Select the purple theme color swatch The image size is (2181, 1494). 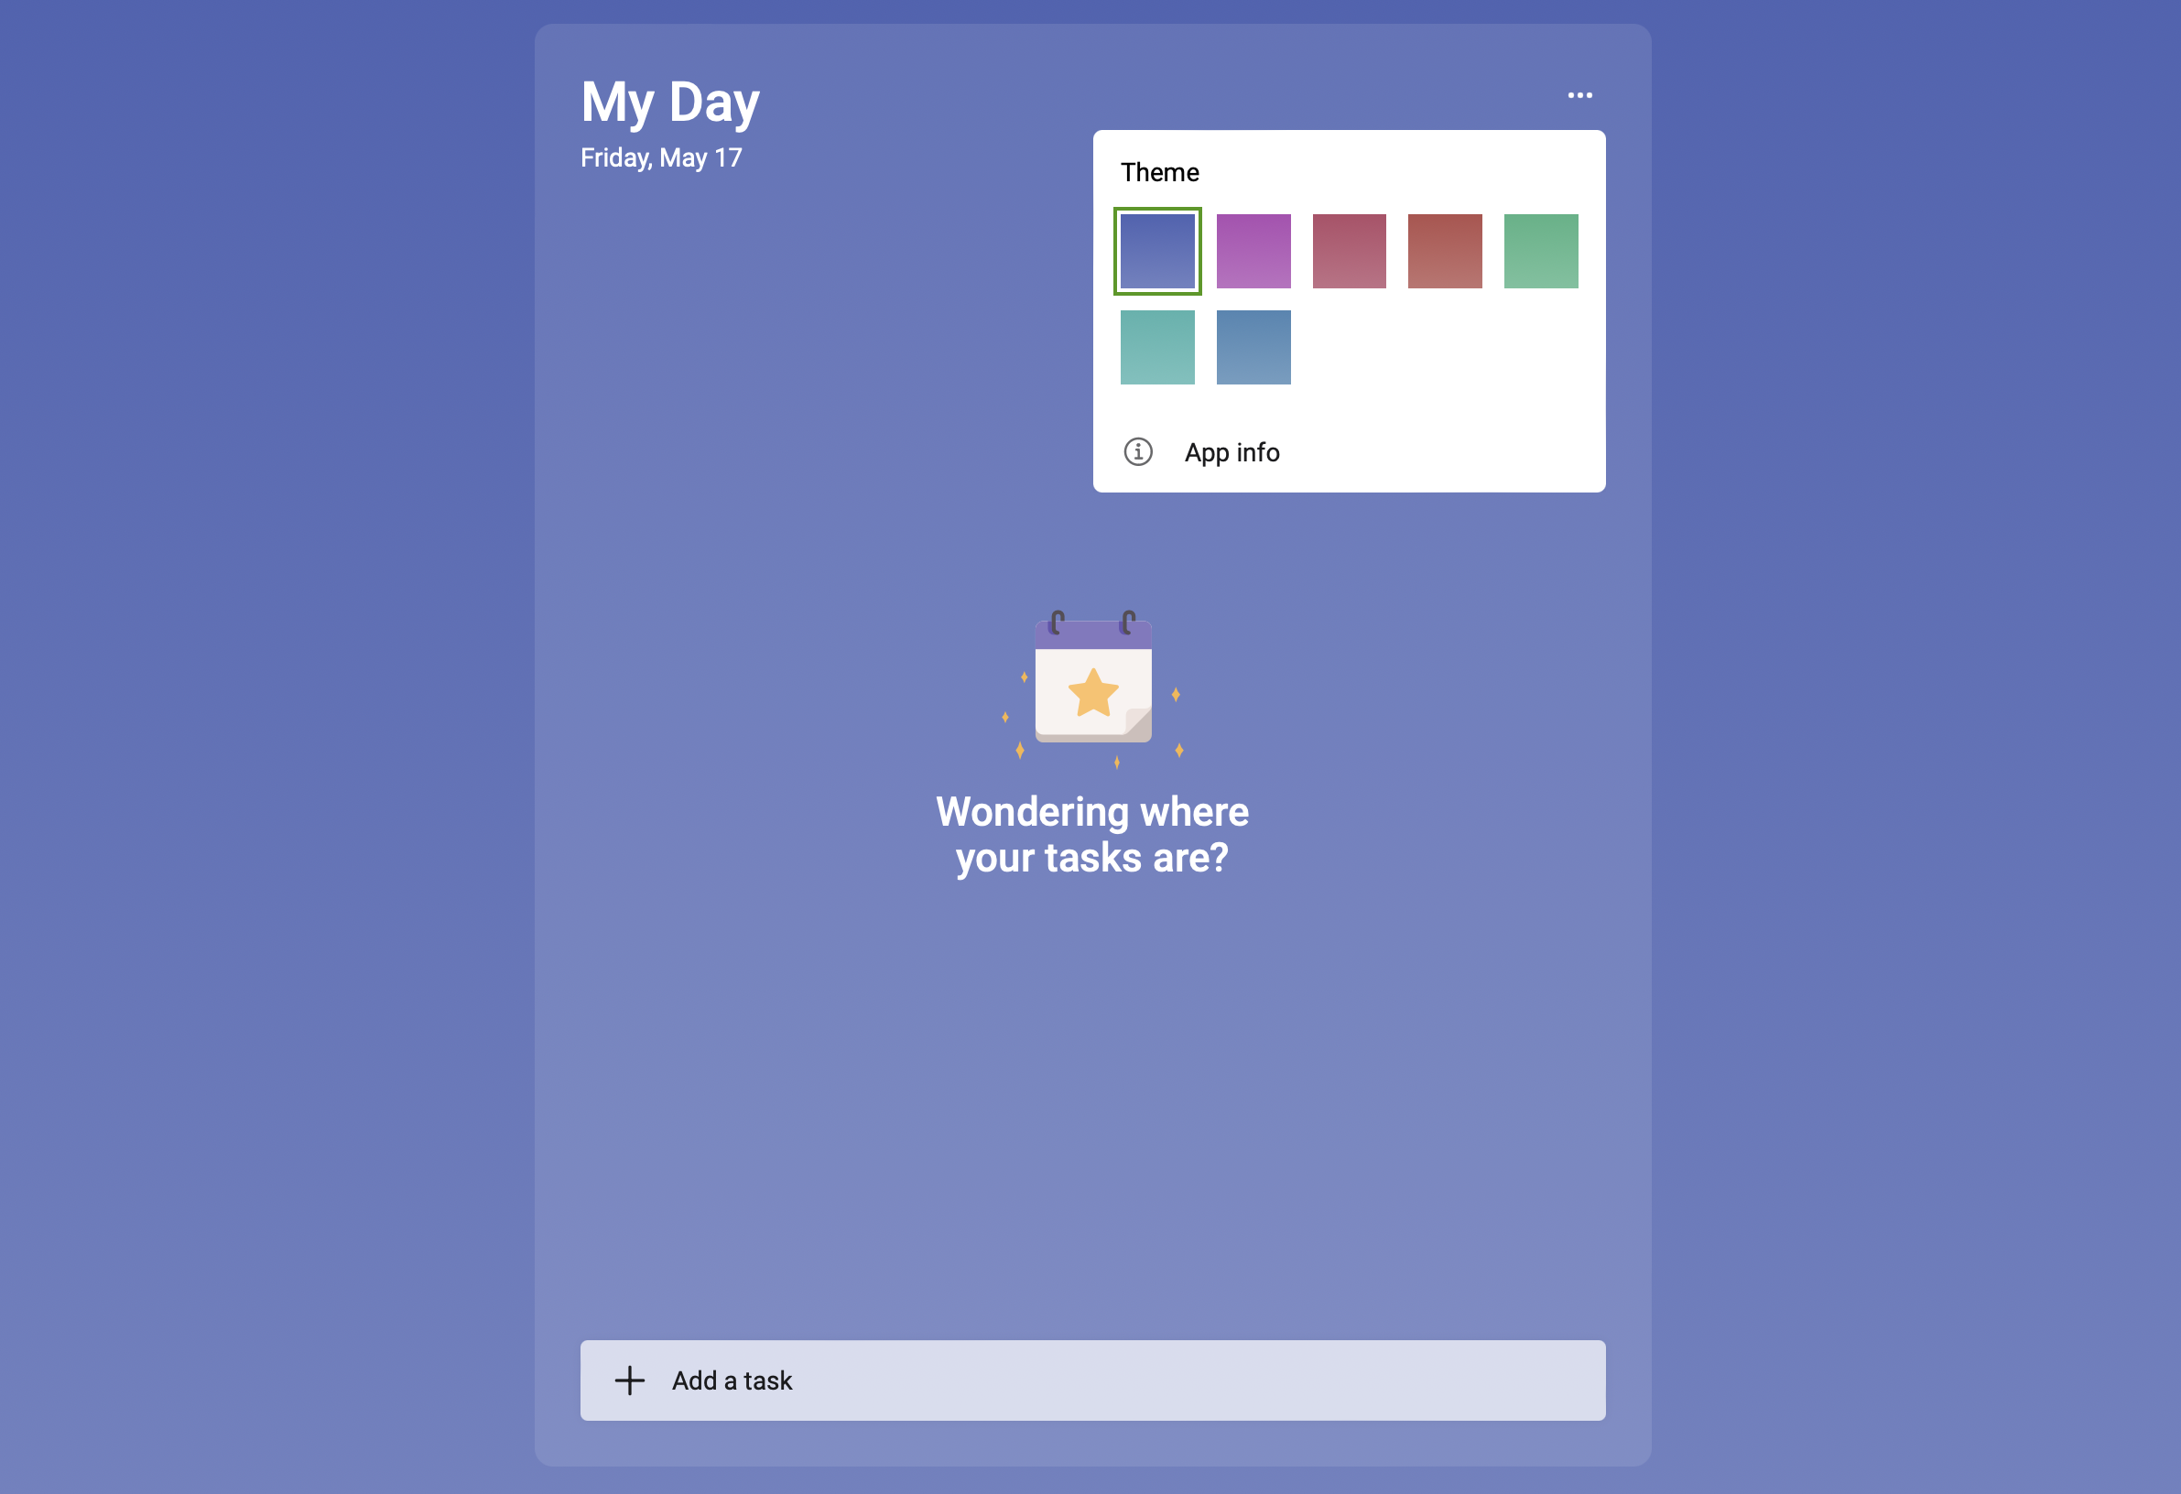1253,250
